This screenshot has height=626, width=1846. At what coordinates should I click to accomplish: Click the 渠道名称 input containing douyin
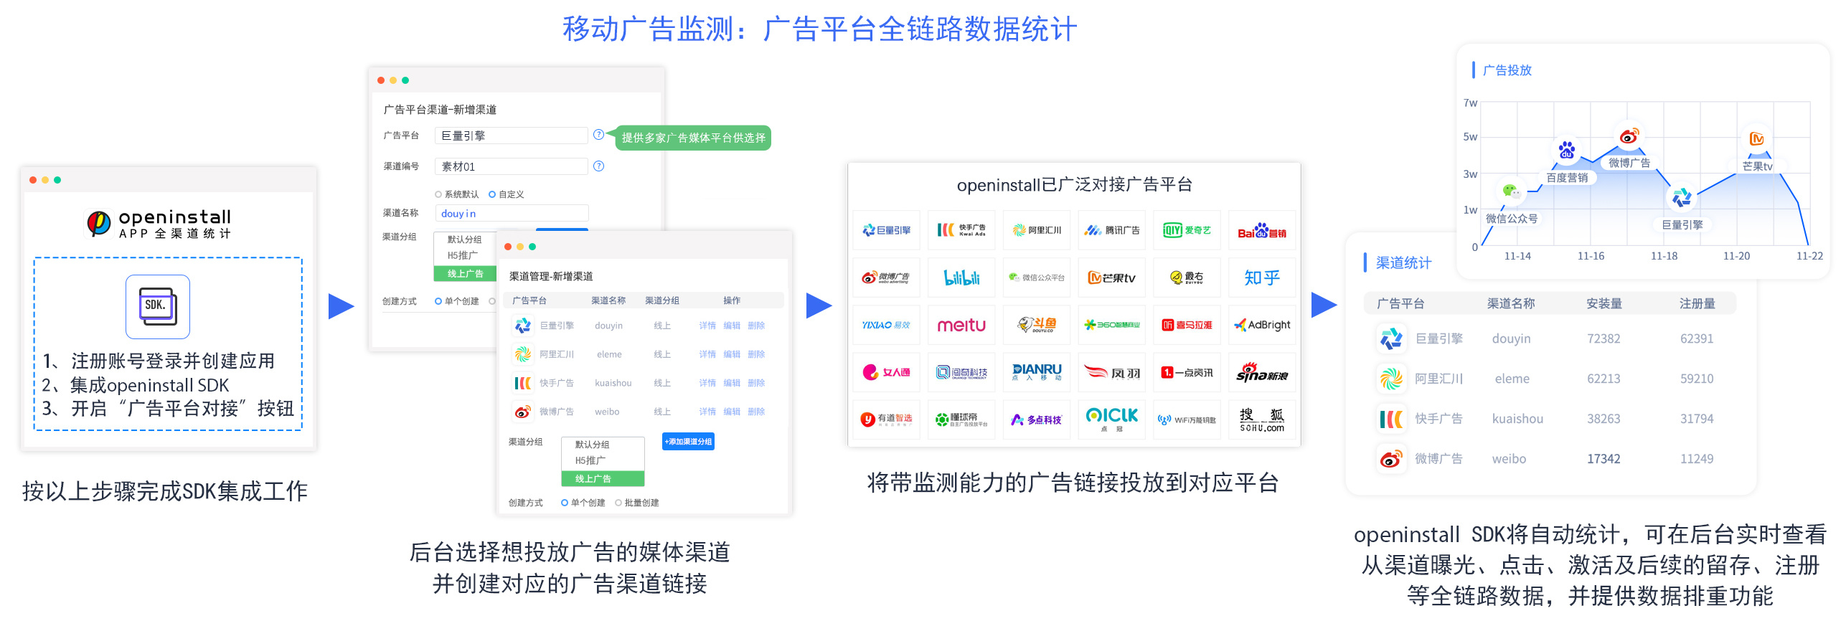512,213
